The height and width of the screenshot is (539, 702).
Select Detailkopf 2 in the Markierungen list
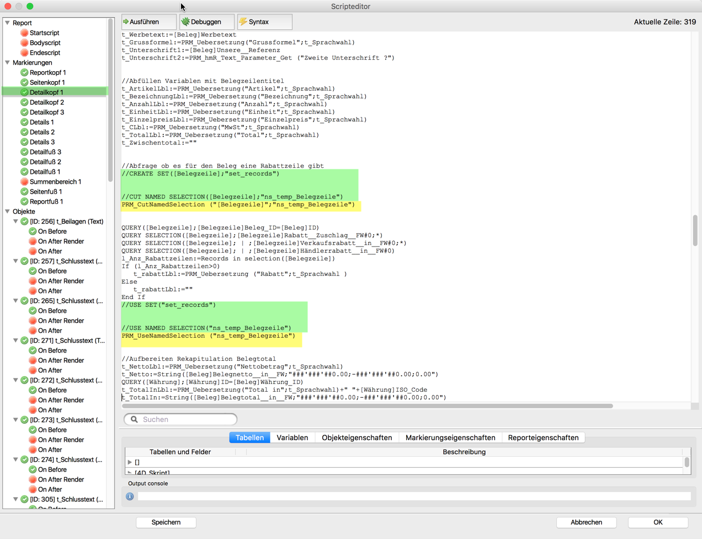(47, 103)
